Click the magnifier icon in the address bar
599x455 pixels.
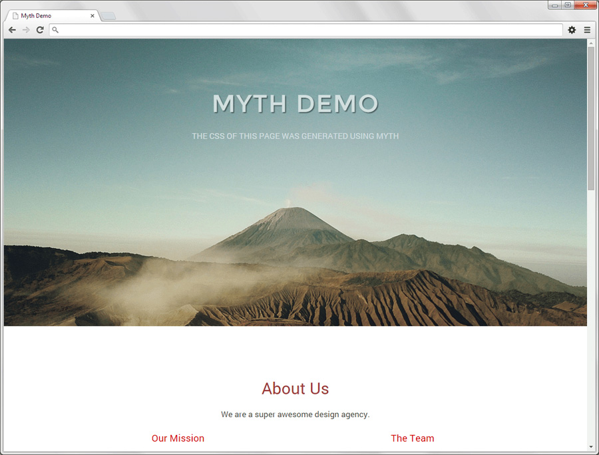click(x=57, y=30)
